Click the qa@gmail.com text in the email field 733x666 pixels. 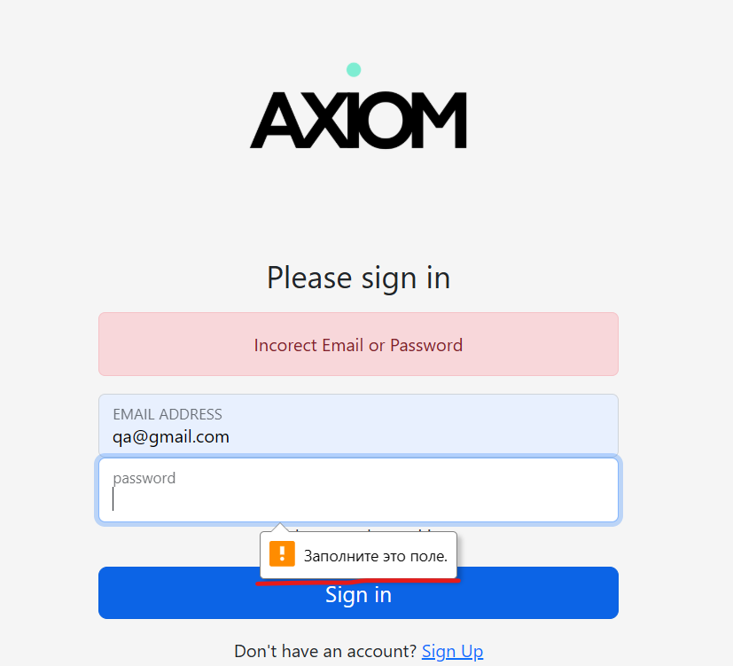click(x=171, y=436)
